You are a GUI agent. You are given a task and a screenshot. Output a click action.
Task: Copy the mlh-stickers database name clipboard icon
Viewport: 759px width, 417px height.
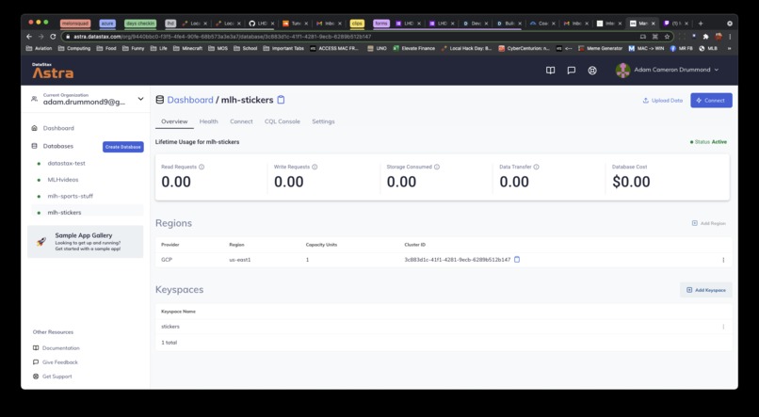pos(281,100)
